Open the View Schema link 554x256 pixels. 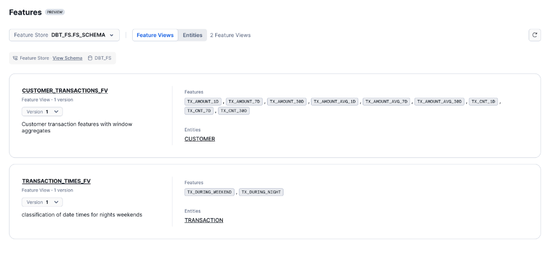[x=67, y=58]
